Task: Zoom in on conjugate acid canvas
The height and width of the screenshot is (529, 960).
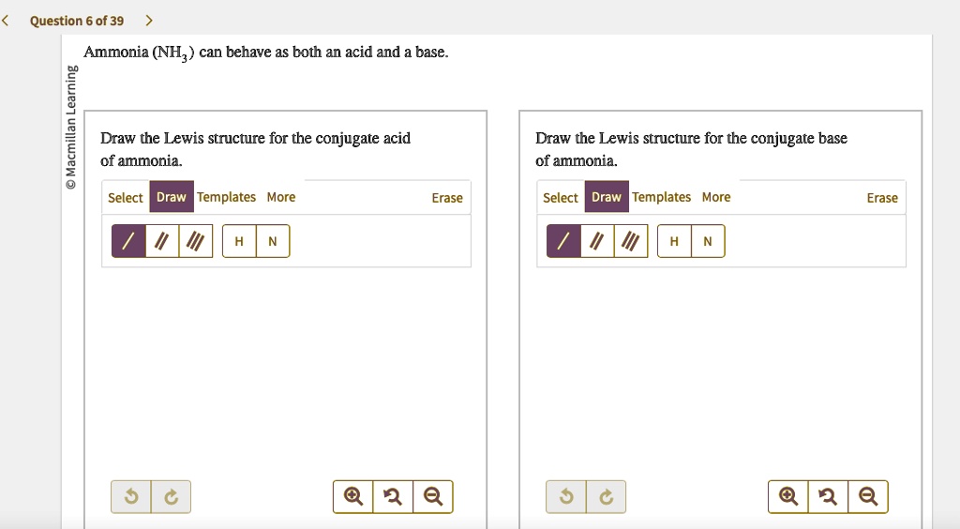Action: coord(353,496)
